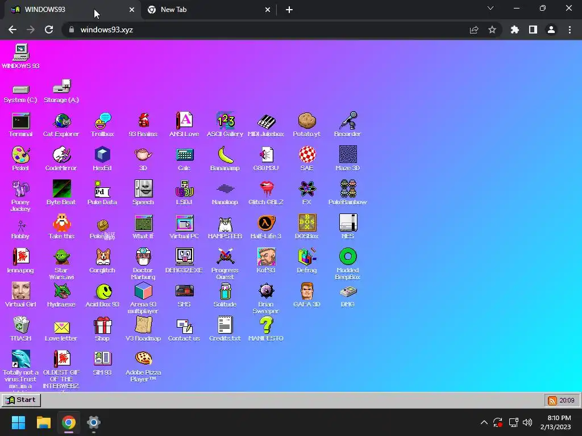Launch Acid Box 93 smiley icon
The image size is (582, 436).
click(102, 295)
